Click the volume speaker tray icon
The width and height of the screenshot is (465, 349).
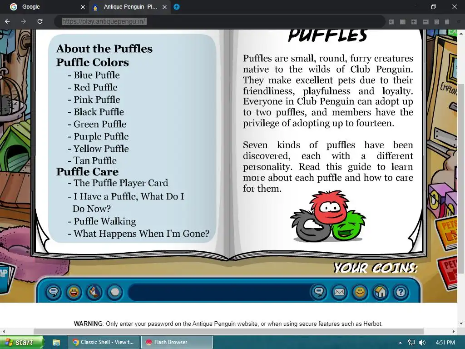point(422,343)
